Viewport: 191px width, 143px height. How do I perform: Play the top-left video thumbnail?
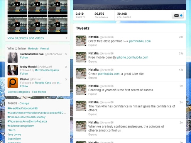(x=17, y=7)
